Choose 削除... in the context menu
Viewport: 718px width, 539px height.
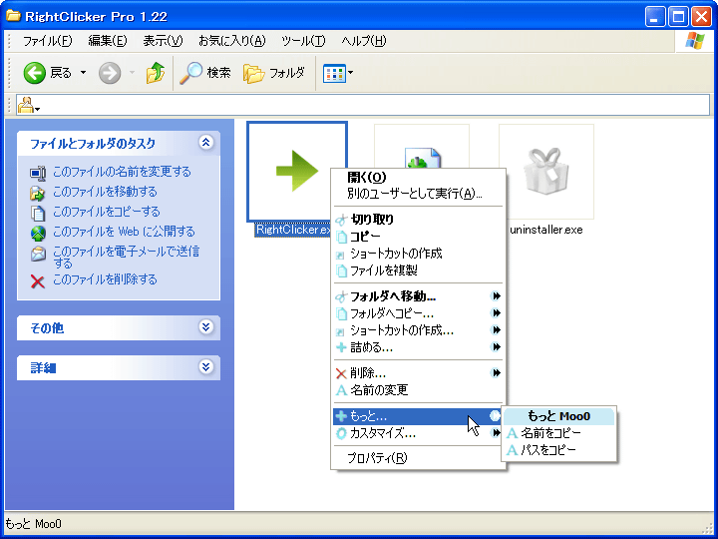click(418, 373)
